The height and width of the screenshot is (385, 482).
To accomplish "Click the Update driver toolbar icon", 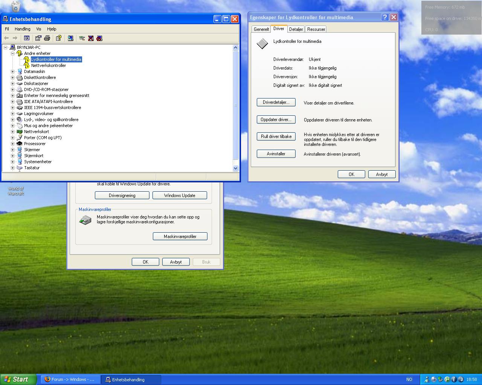I will [x=82, y=38].
